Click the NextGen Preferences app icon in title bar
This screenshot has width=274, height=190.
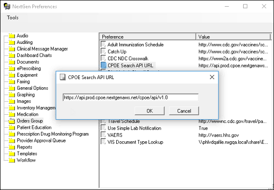click(x=7, y=6)
